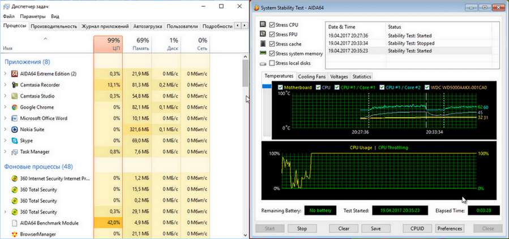Click the AIDA64 Extreme Edition icon
The height and width of the screenshot is (239, 509).
(x=14, y=73)
